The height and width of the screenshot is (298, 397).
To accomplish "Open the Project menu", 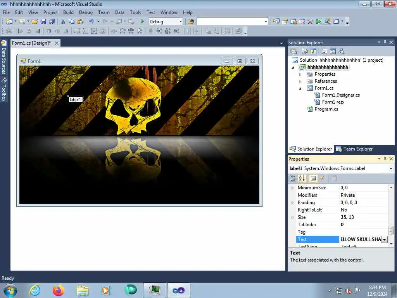I will coord(50,12).
